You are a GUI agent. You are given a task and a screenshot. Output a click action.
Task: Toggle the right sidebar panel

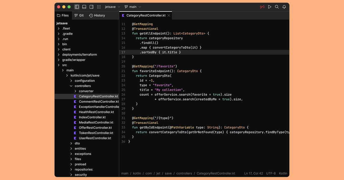91,7
